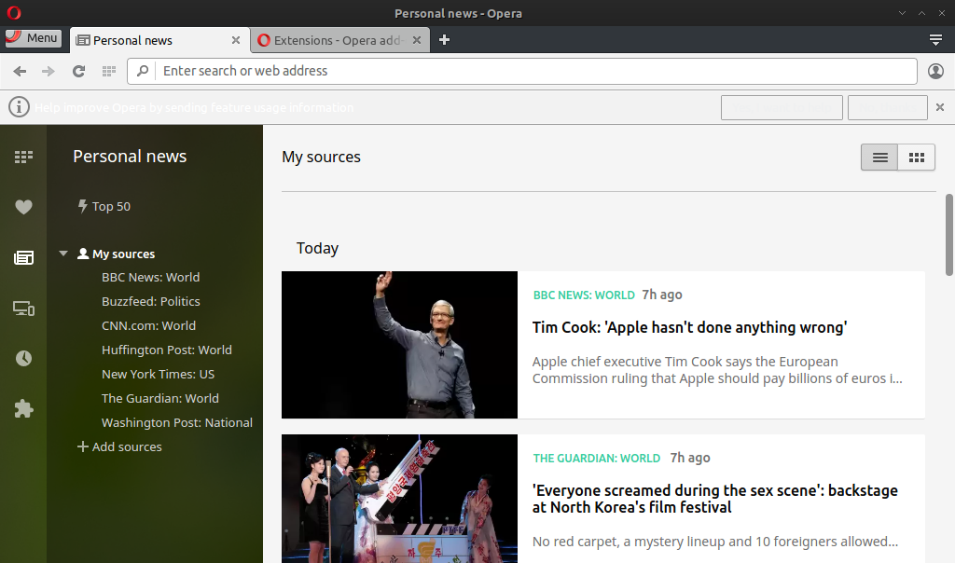Open the tab menu icon at right of tab bar

936,39
